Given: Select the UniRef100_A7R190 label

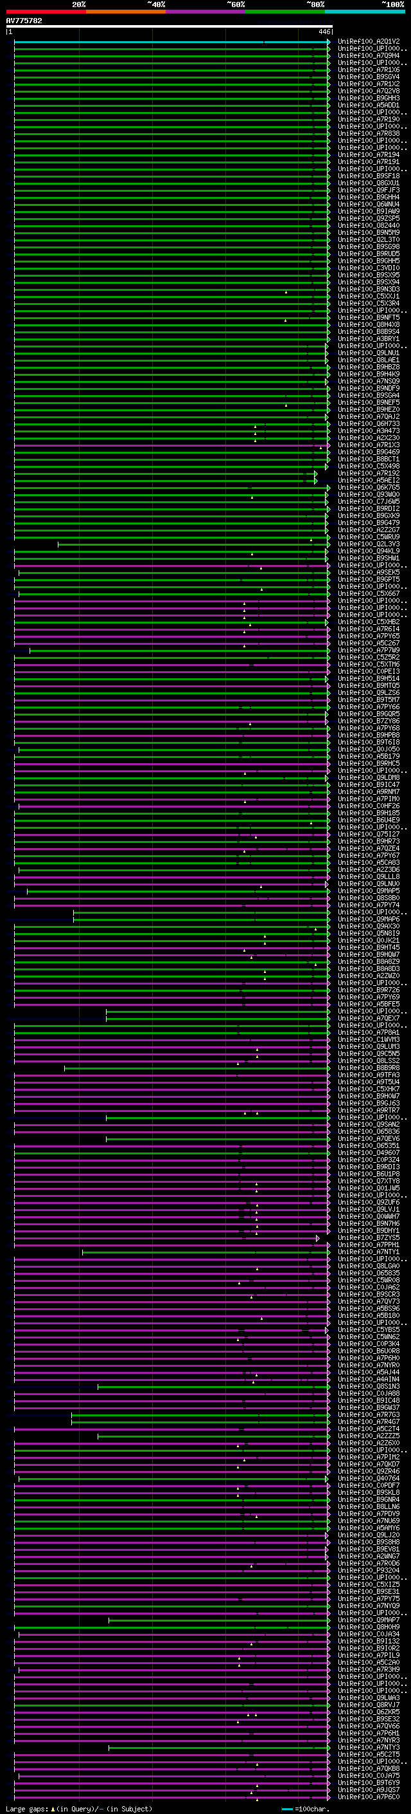Looking at the screenshot, I should 369,120.
